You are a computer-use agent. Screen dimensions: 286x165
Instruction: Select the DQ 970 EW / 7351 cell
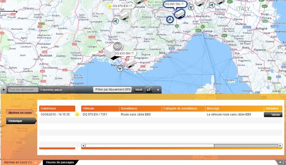pyautogui.click(x=95, y=114)
